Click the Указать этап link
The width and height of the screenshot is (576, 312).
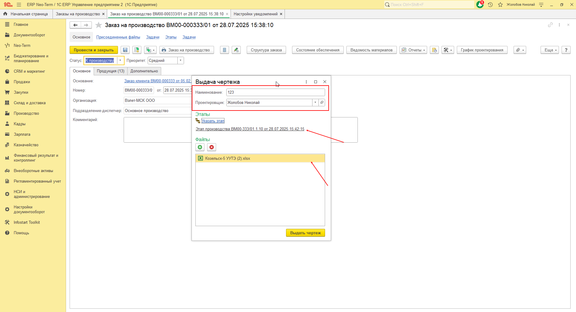pyautogui.click(x=213, y=121)
